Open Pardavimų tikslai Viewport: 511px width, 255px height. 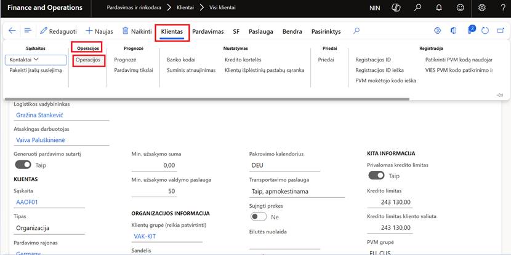133,70
